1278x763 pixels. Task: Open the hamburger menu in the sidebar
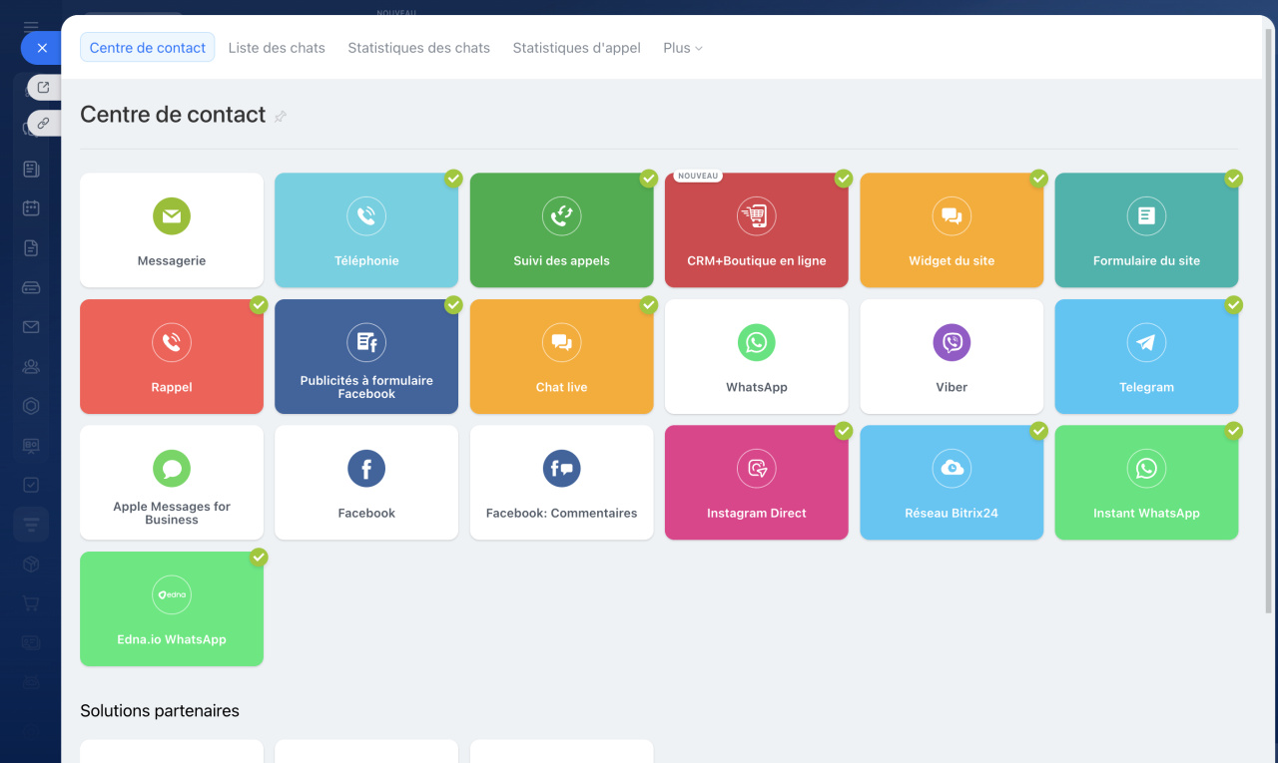pos(31,27)
